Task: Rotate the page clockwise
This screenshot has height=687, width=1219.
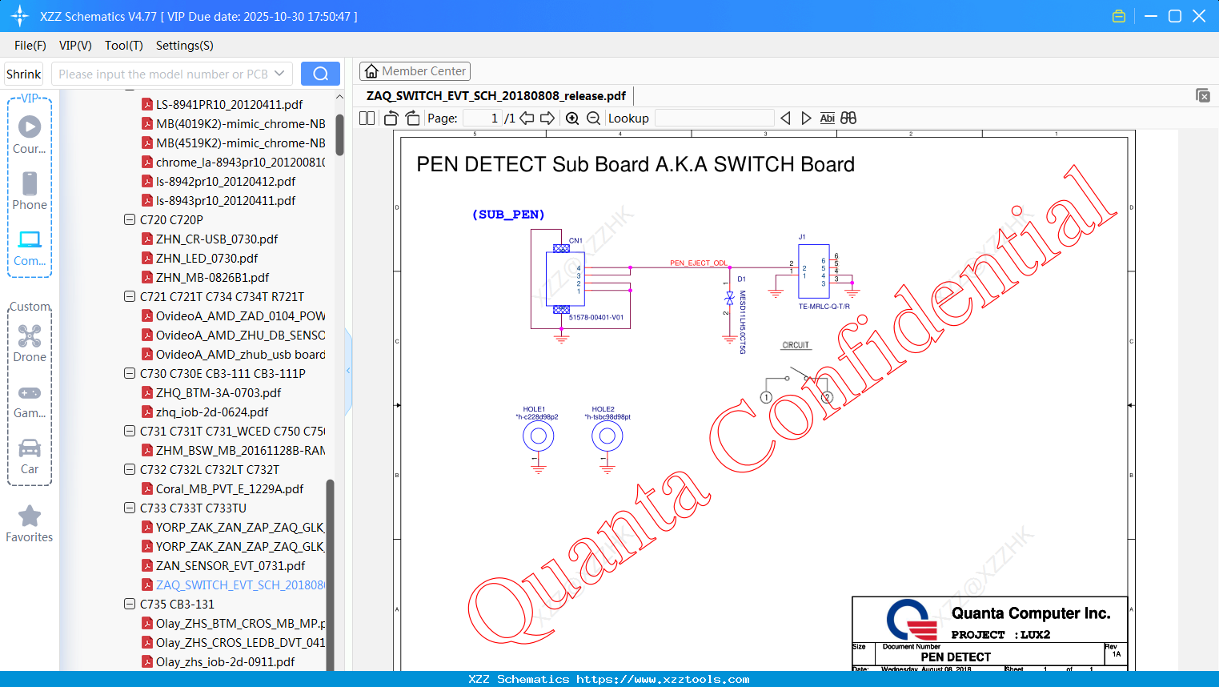Action: point(412,119)
